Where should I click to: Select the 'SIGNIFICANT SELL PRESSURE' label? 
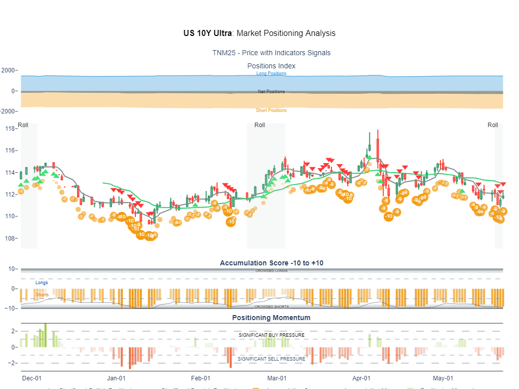[x=272, y=359]
